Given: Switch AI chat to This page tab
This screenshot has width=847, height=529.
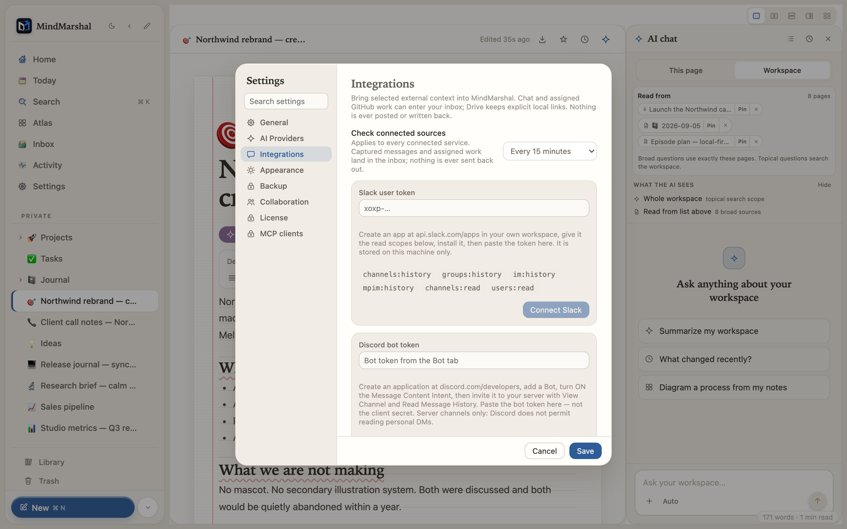Looking at the screenshot, I should (685, 70).
